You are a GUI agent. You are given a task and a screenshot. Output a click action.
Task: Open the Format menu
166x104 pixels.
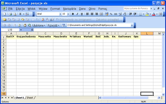(55, 9)
